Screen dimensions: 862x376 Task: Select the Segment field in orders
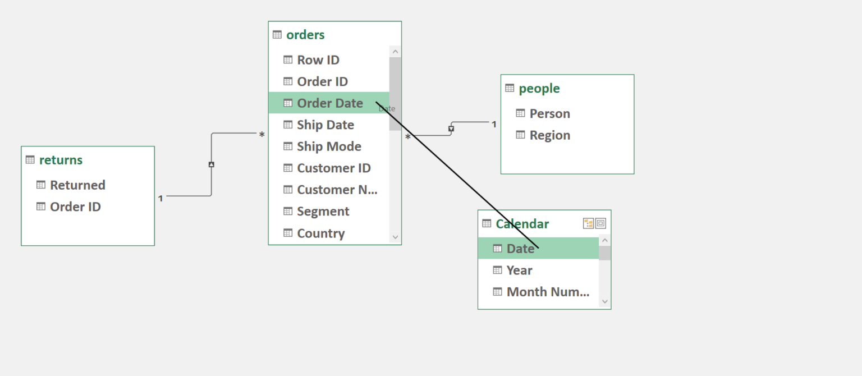click(x=323, y=212)
